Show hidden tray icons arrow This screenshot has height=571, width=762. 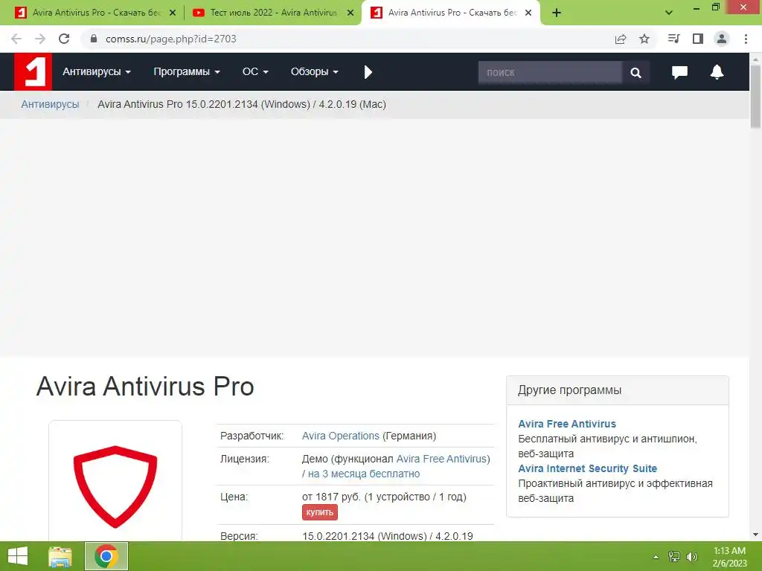[656, 557]
